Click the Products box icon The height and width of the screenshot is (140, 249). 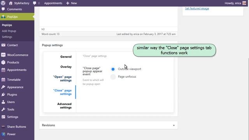(x=3, y=62)
